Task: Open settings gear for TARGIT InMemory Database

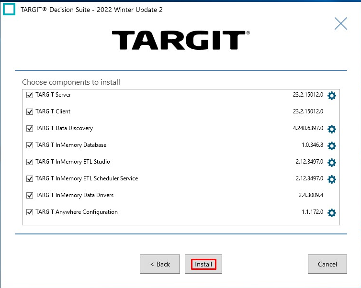Action: [x=331, y=145]
